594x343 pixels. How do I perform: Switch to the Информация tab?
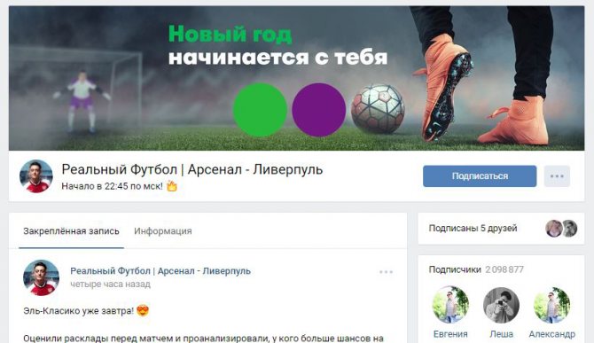pos(163,231)
